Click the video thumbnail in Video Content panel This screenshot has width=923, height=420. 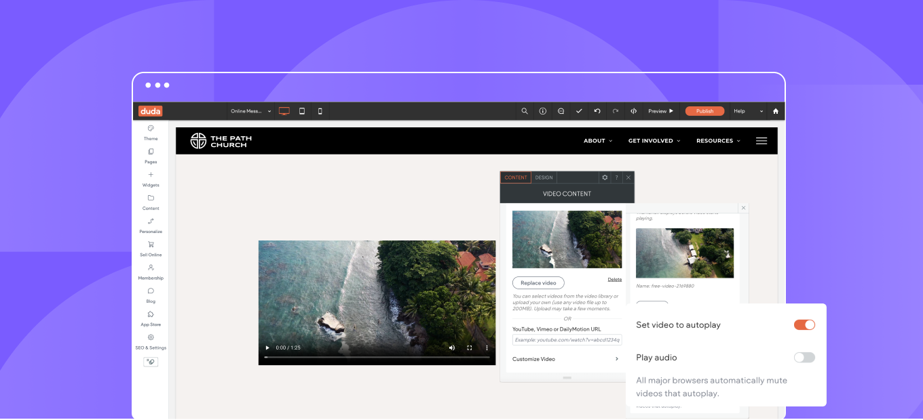(567, 239)
